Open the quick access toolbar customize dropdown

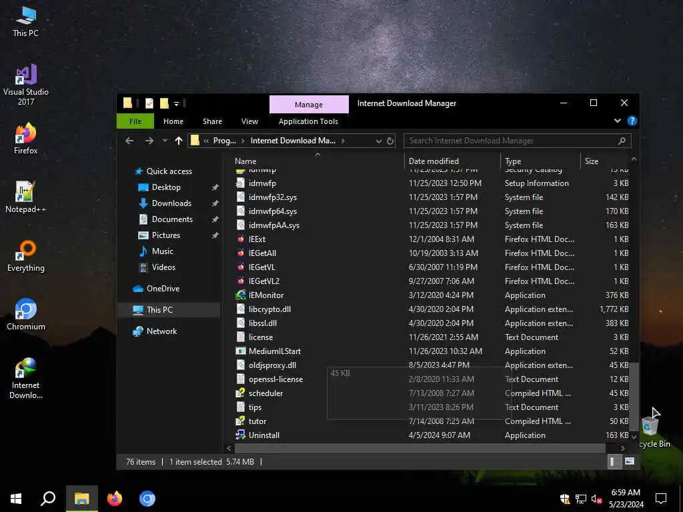pyautogui.click(x=176, y=103)
